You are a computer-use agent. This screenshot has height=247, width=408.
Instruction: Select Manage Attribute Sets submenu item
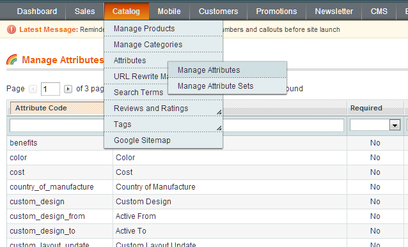(227, 86)
